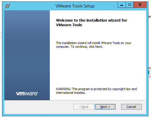Click the partial 'fr' text behind dialog

click(150, 77)
